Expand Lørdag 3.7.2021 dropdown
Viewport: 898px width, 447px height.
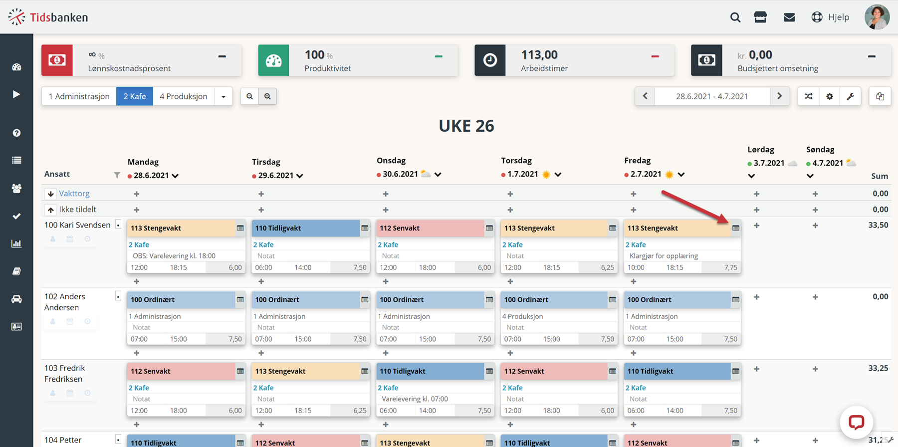pos(751,176)
